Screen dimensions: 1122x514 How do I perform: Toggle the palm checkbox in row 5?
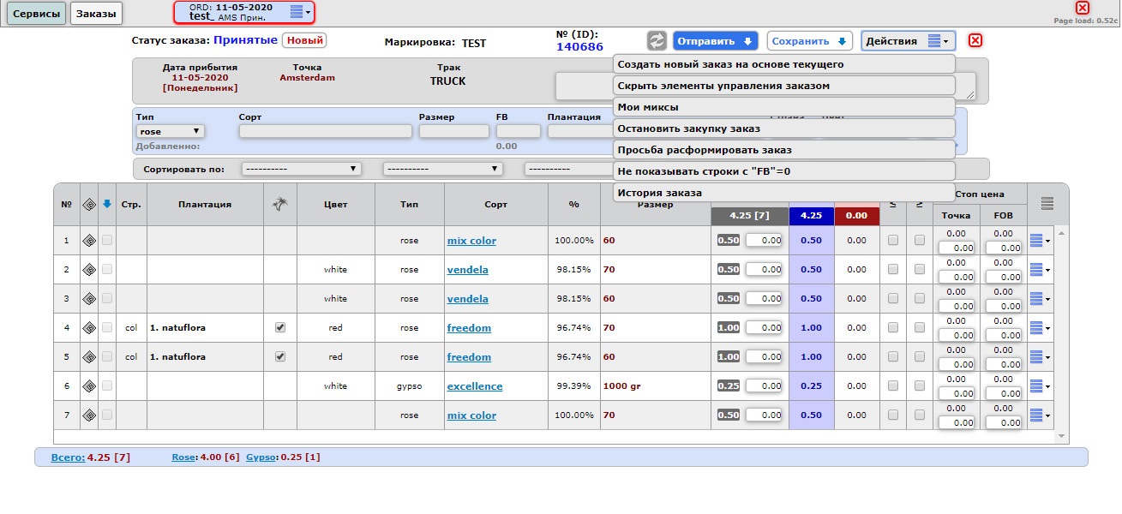[279, 357]
